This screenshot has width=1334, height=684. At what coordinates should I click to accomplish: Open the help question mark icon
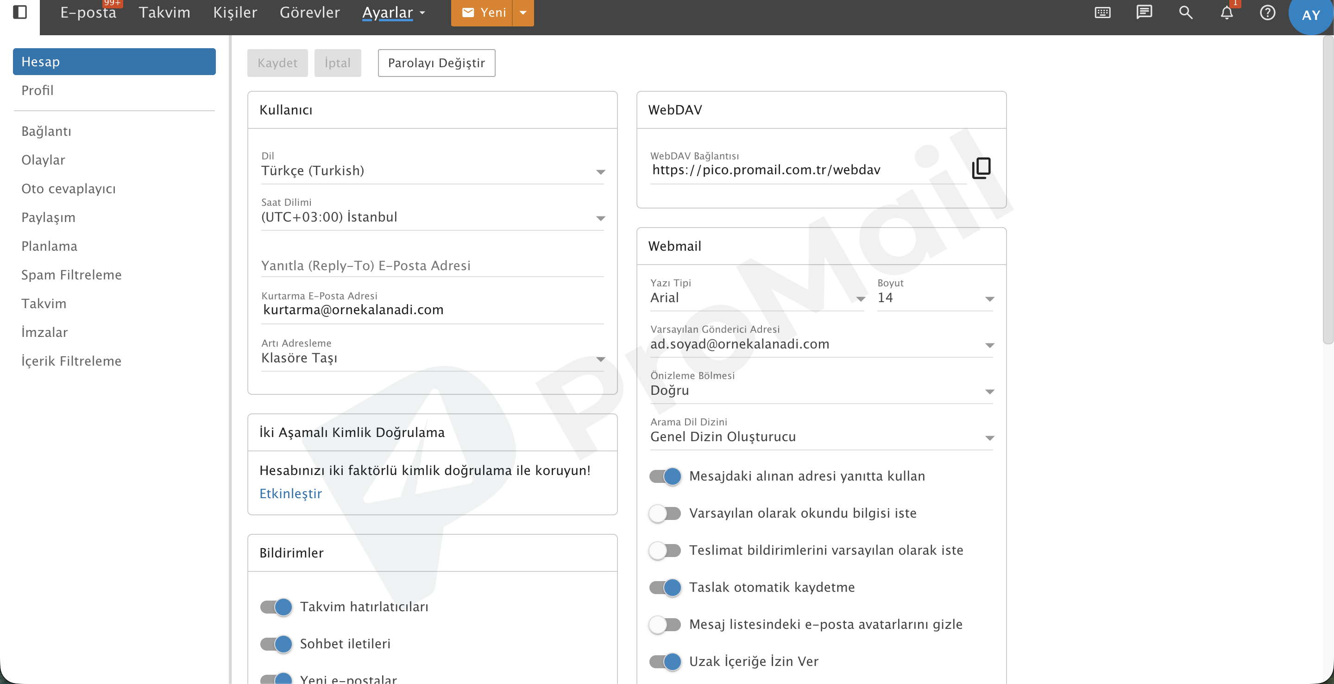1267,13
